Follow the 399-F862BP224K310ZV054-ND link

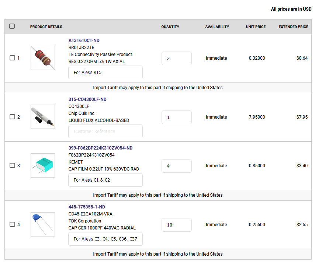tap(100, 148)
